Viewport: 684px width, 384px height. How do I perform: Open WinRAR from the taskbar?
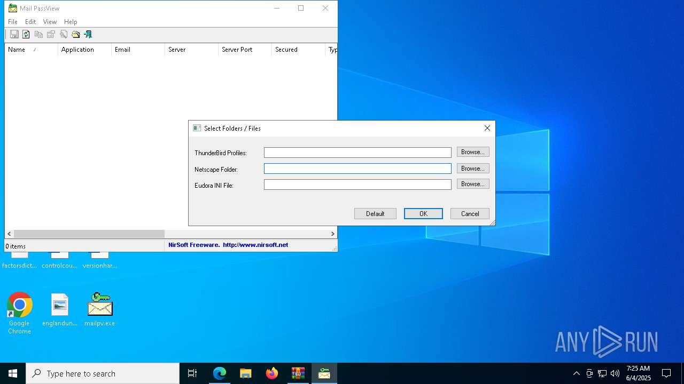[x=298, y=373]
